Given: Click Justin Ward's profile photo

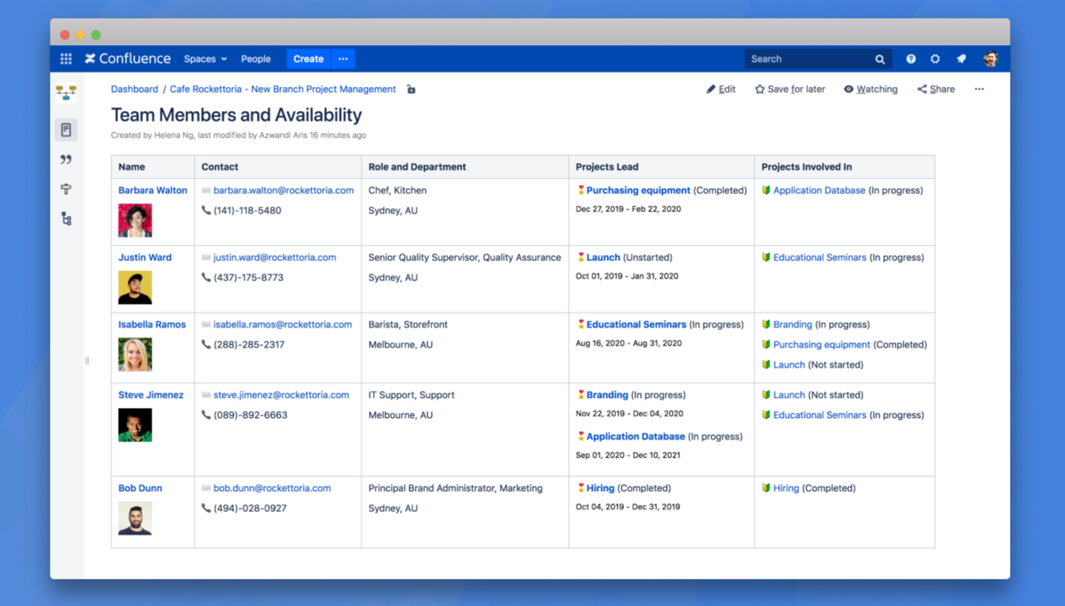Looking at the screenshot, I should (x=135, y=287).
